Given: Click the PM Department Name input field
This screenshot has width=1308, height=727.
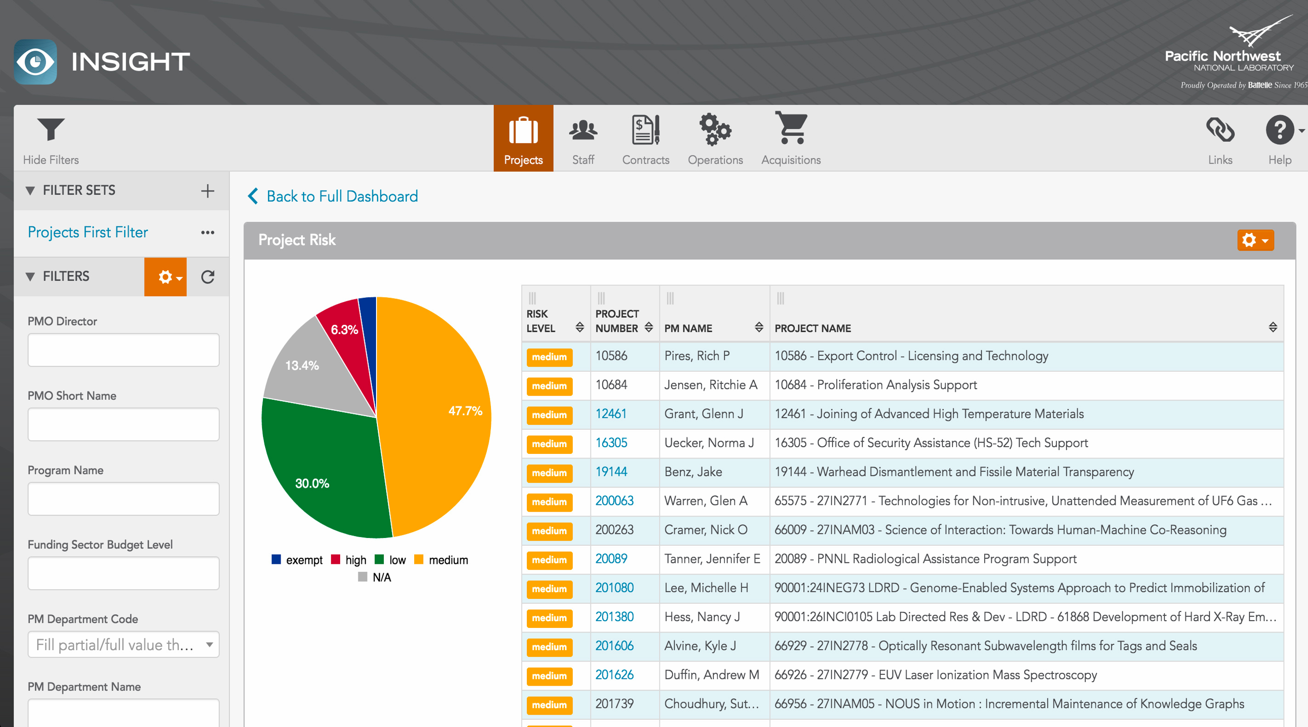Looking at the screenshot, I should coord(124,713).
